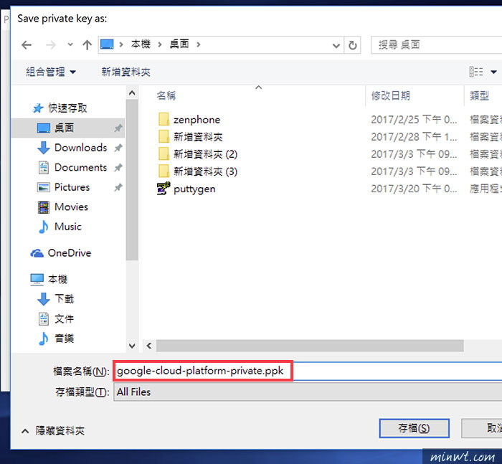Viewport: 502px width, 464px height.
Task: Expand the address bar history dropdown
Action: (x=336, y=45)
